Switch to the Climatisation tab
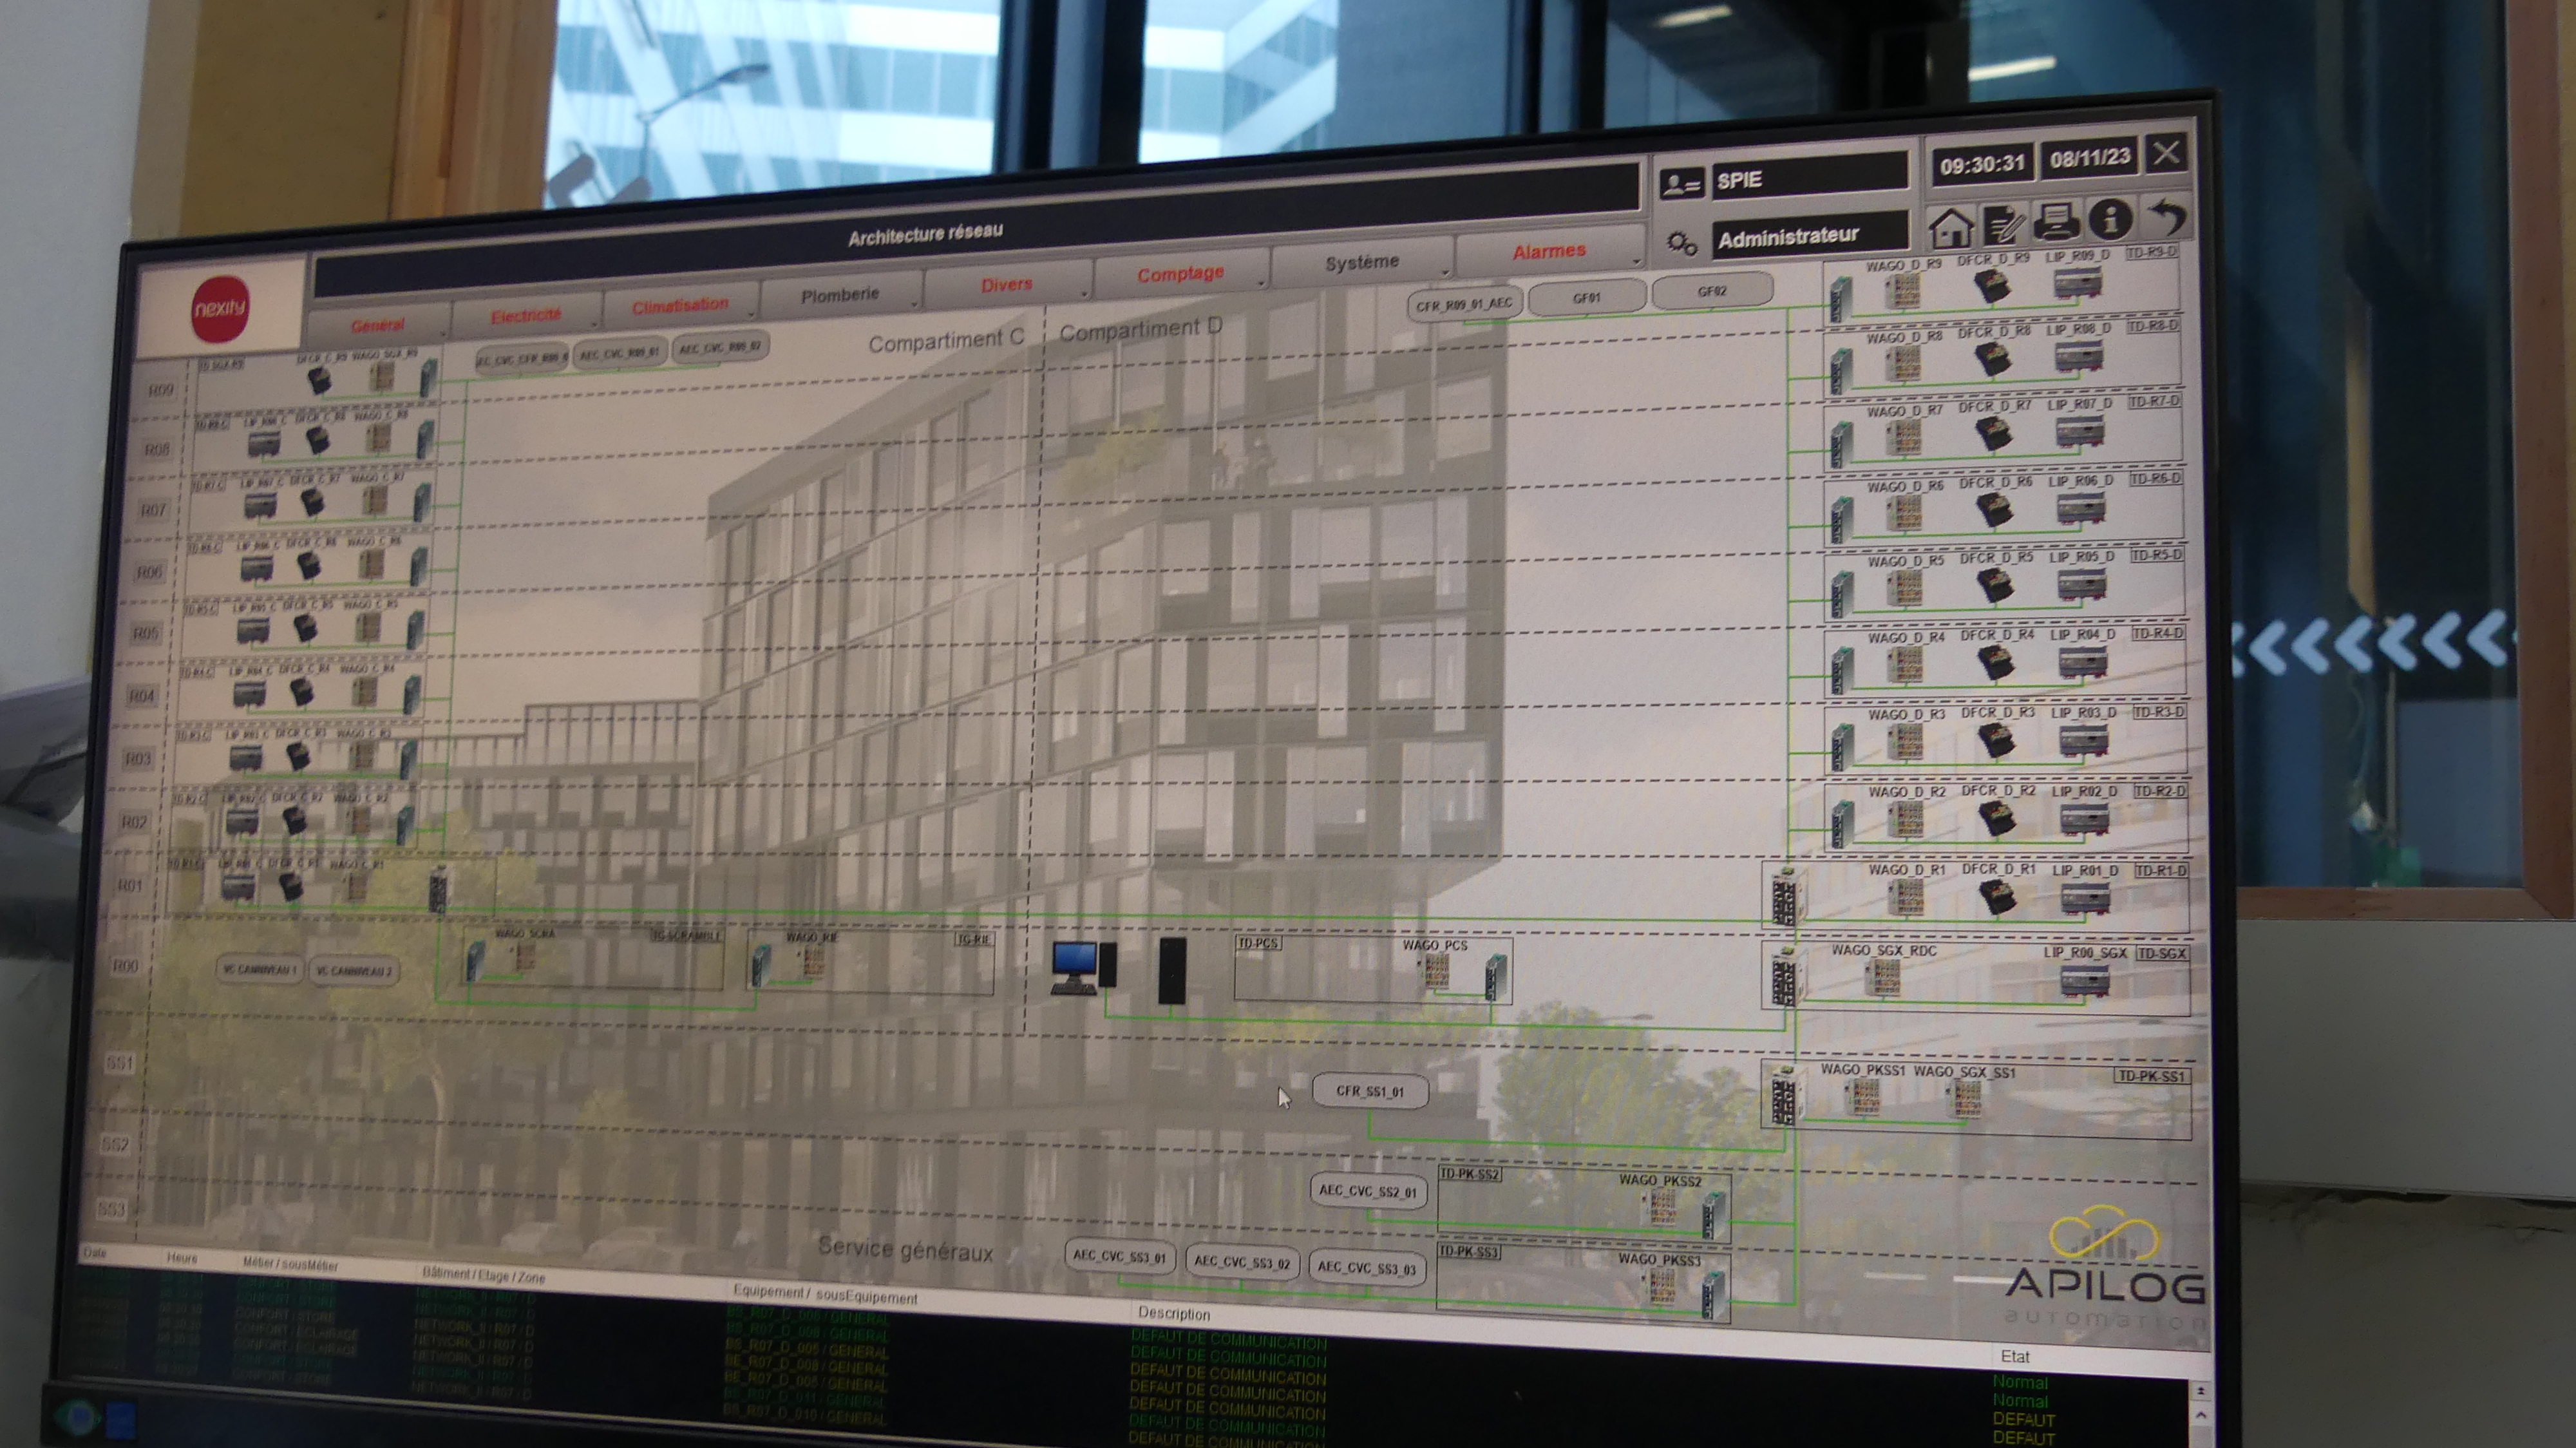Image resolution: width=2576 pixels, height=1448 pixels. tap(680, 306)
